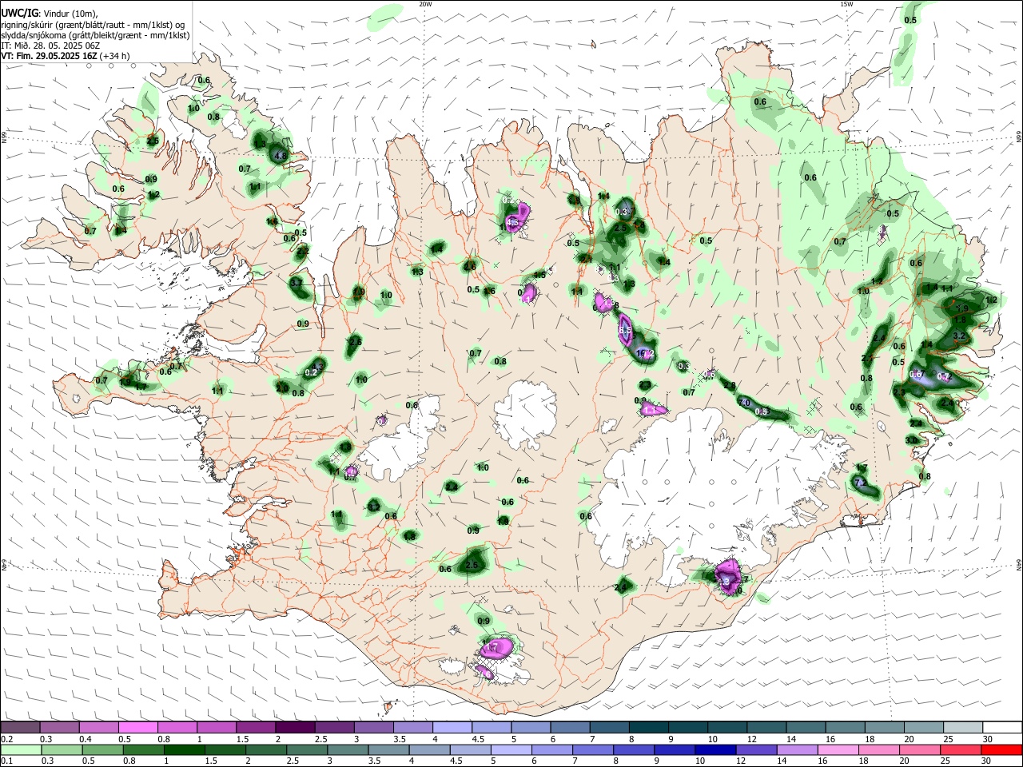Click the rose-red swatch labeled 25 in lower legend row
The height and width of the screenshot is (767, 1023).
click(962, 749)
